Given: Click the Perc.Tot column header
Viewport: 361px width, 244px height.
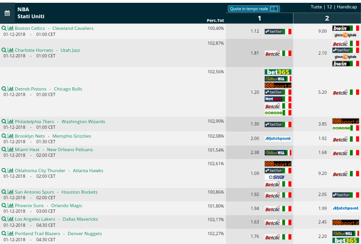Looking at the screenshot, I should point(215,21).
